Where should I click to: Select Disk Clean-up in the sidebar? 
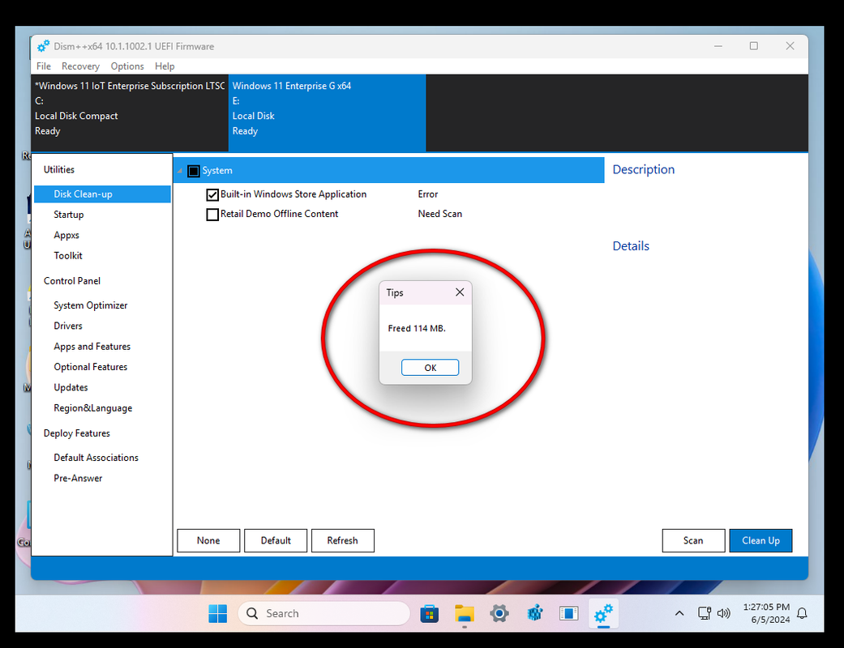102,194
